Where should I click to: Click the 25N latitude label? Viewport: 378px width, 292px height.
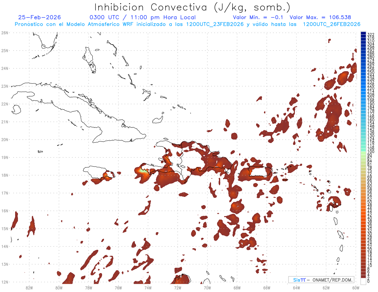[5, 50]
